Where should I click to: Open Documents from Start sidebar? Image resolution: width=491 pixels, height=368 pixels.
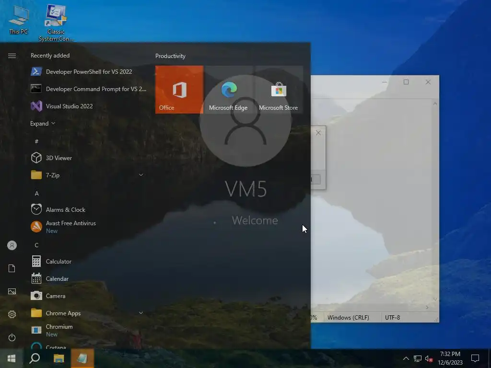tap(12, 268)
